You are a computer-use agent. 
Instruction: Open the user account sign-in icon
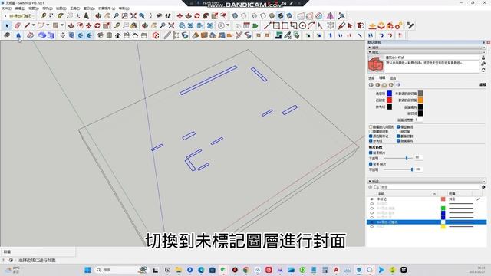pyautogui.click(x=222, y=25)
